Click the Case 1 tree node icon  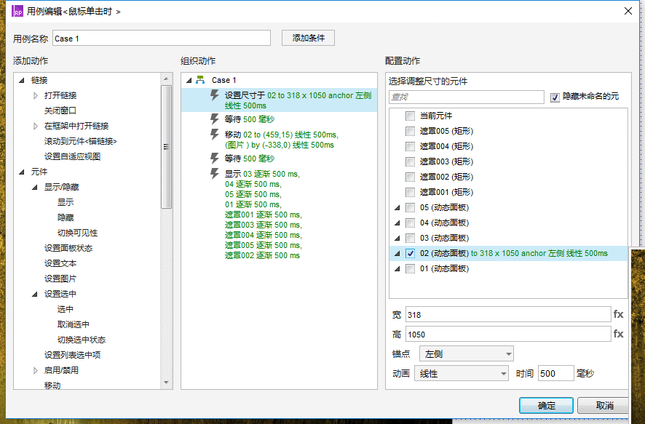[x=200, y=80]
